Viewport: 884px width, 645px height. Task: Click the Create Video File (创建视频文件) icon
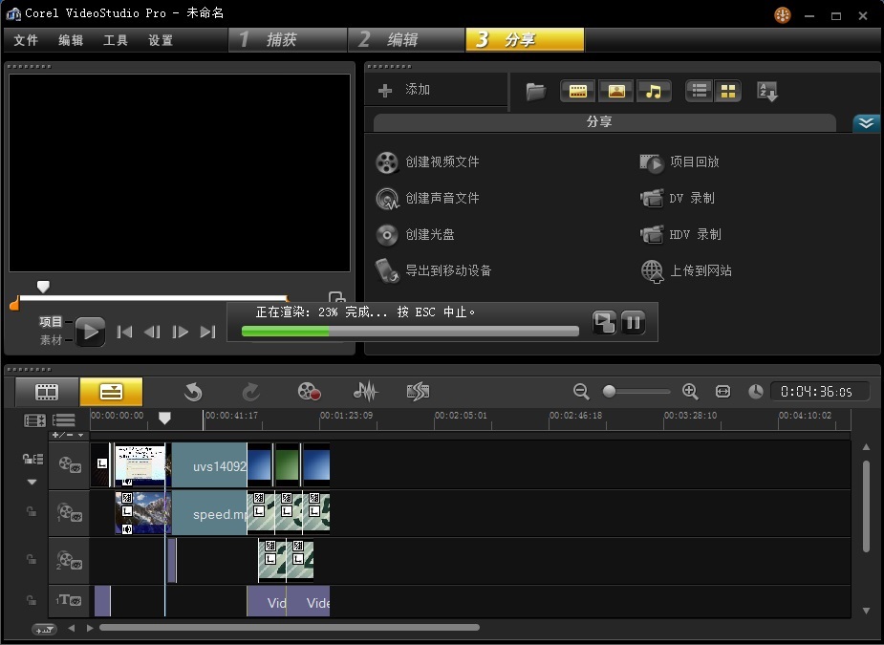pos(386,162)
